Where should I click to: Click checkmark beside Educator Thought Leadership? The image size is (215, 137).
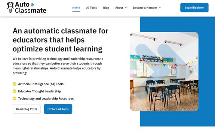pos(15,91)
